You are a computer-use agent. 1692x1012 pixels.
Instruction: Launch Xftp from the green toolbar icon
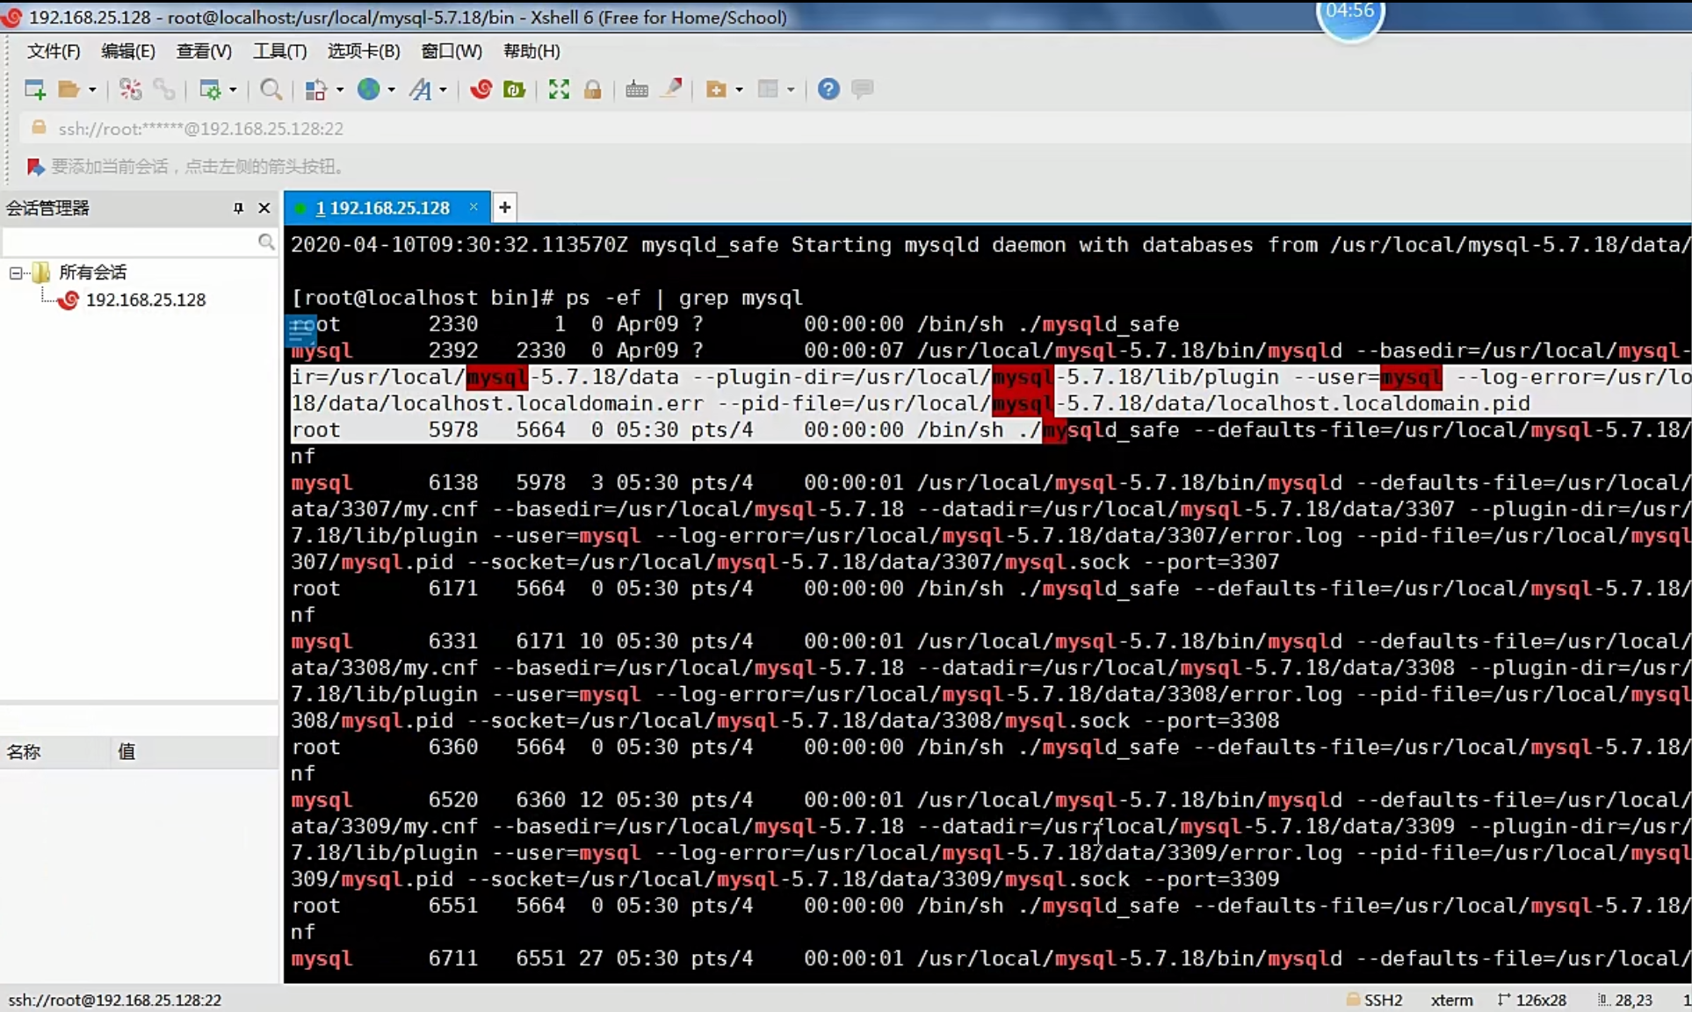click(514, 89)
